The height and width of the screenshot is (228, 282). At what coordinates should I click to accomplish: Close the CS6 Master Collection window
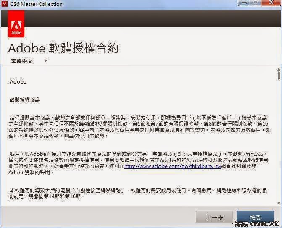(x=271, y=3)
